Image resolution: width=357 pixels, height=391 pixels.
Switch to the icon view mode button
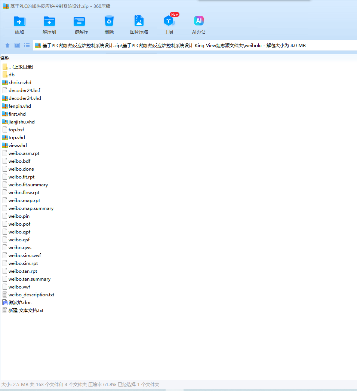click(17, 45)
